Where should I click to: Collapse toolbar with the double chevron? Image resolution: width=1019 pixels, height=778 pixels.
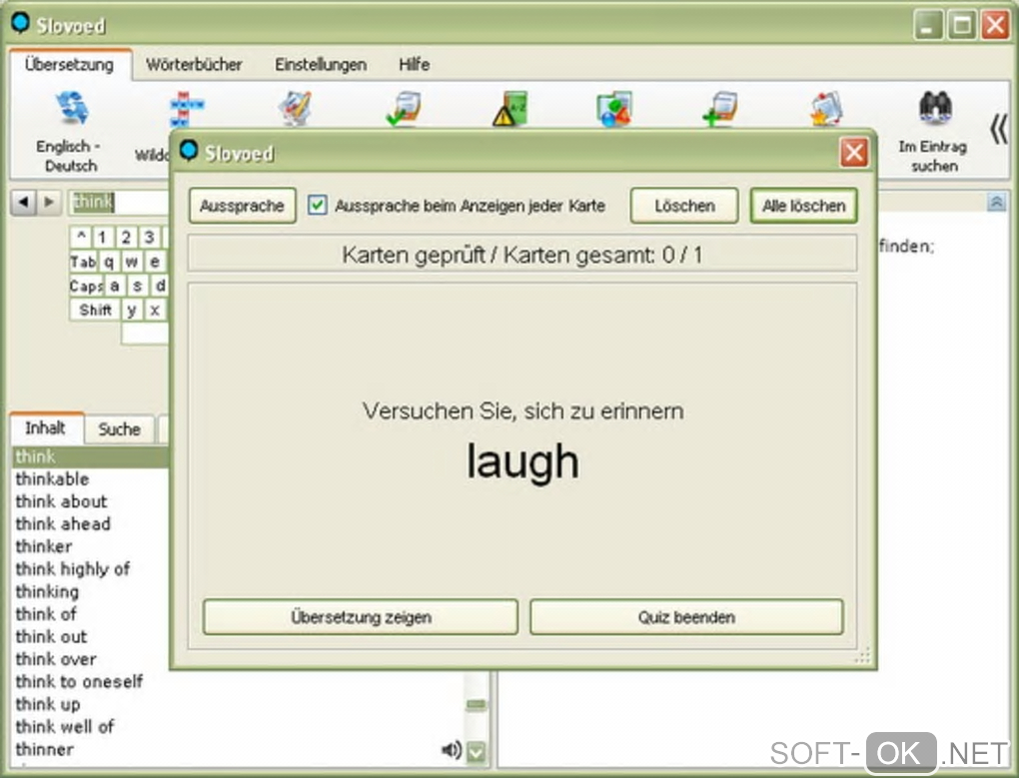pyautogui.click(x=998, y=129)
